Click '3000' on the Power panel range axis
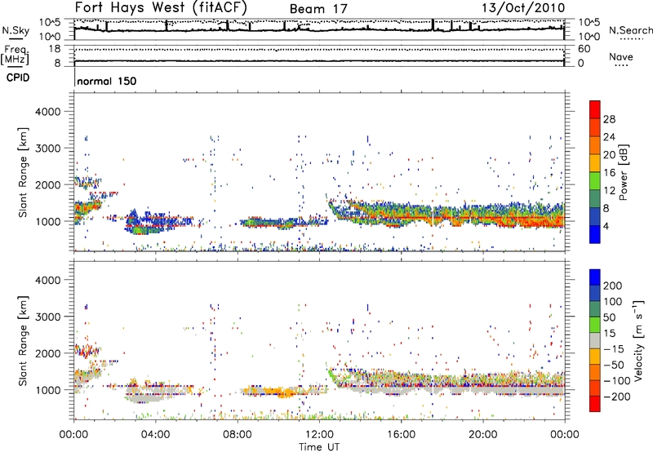The width and height of the screenshot is (653, 452). 48,148
